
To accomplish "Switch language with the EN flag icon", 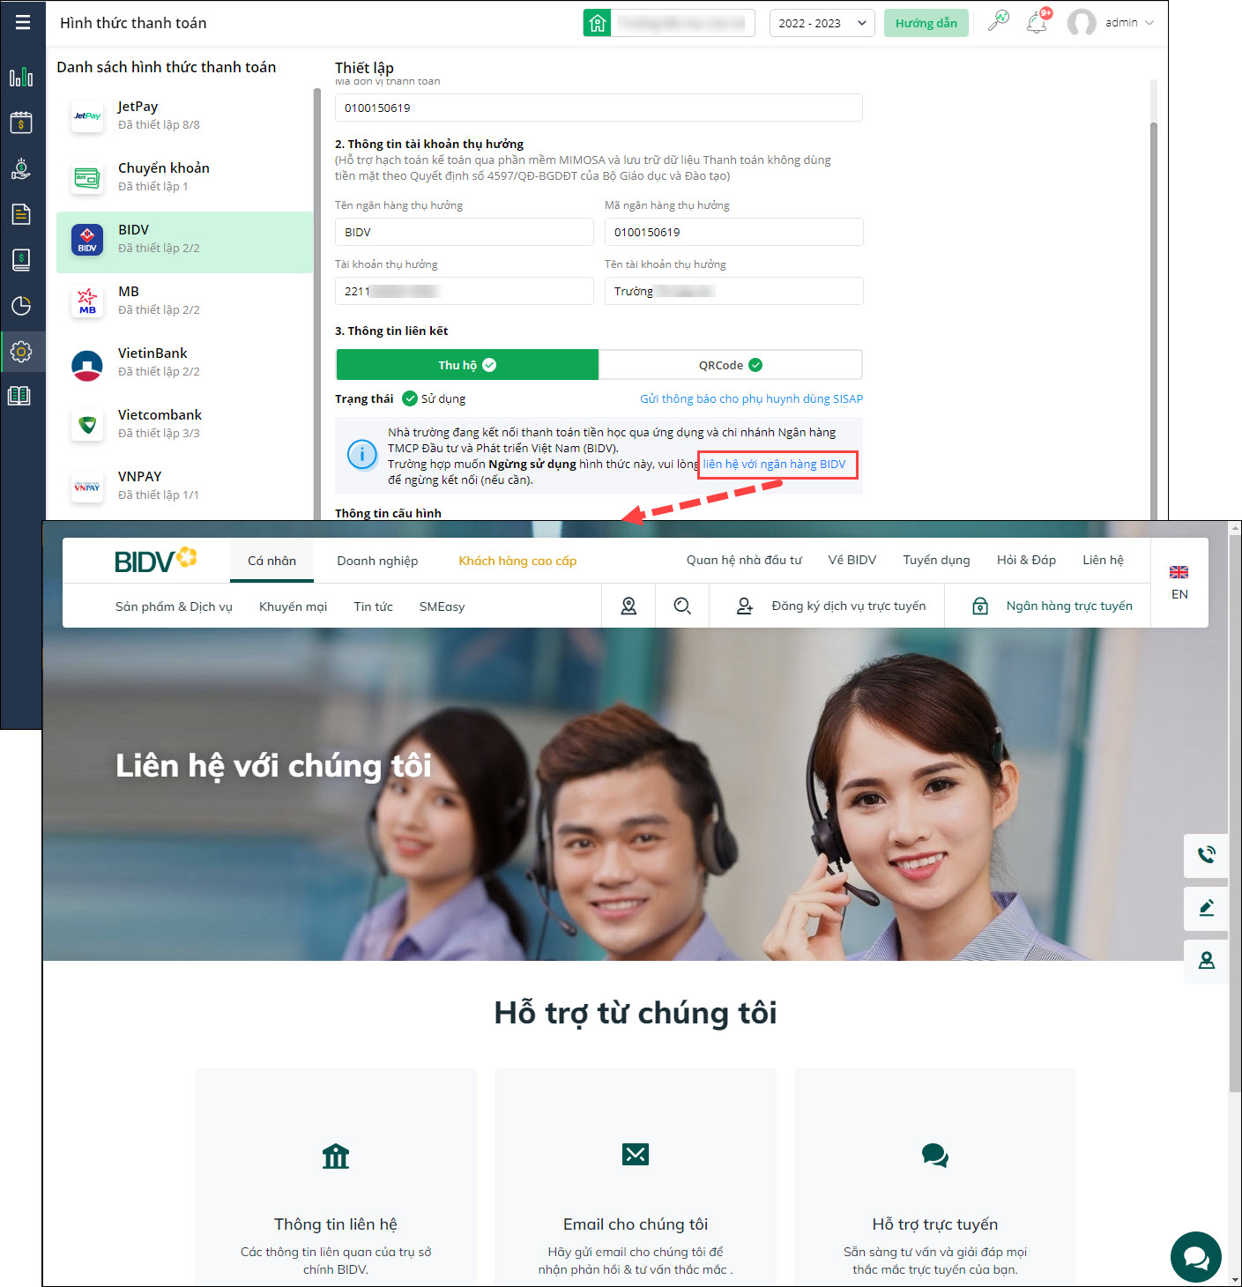I will pyautogui.click(x=1179, y=572).
